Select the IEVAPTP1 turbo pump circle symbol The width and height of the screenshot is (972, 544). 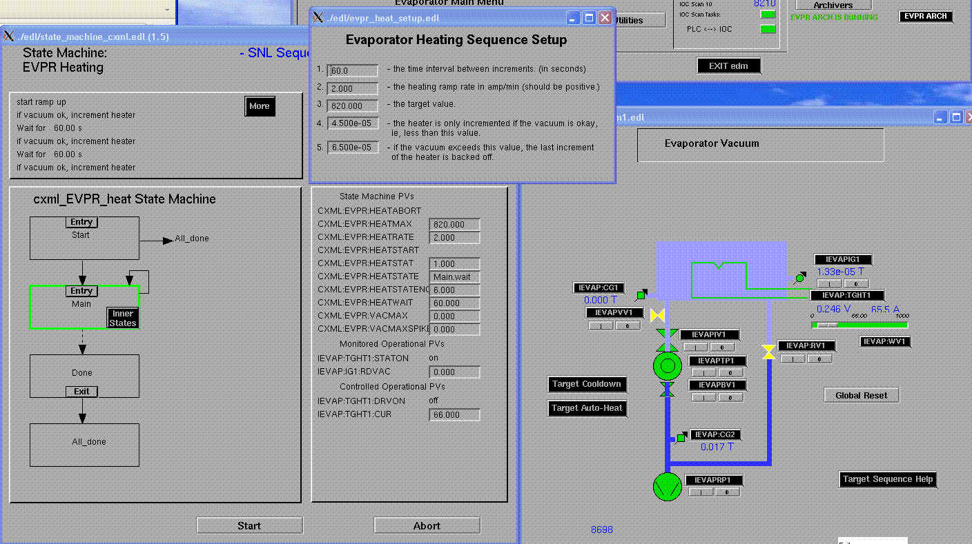point(667,365)
